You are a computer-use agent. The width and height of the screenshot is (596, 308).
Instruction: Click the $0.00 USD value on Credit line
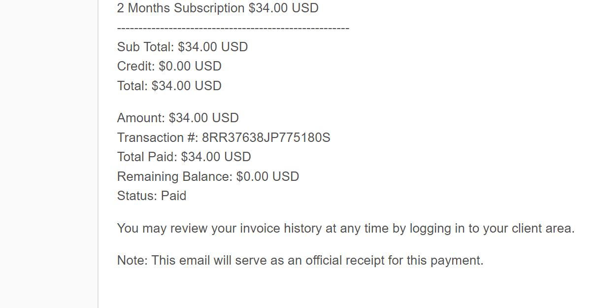point(190,67)
